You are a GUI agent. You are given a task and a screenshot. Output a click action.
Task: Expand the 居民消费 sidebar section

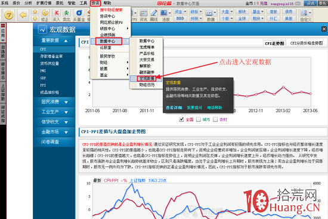[66, 103]
